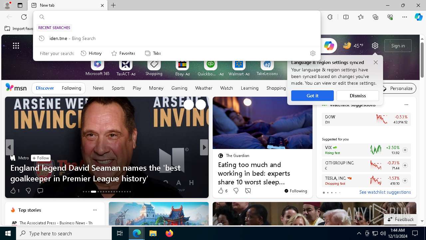This screenshot has height=240, width=426.
Task: Toggle Split screen icon in toolbar
Action: point(346,17)
